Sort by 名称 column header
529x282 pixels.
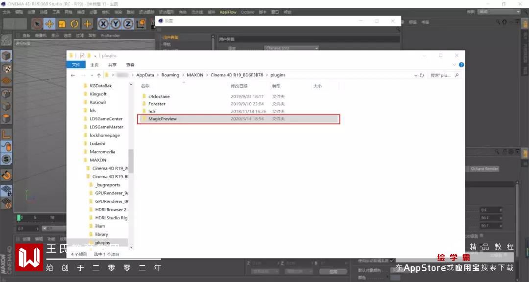tap(145, 86)
